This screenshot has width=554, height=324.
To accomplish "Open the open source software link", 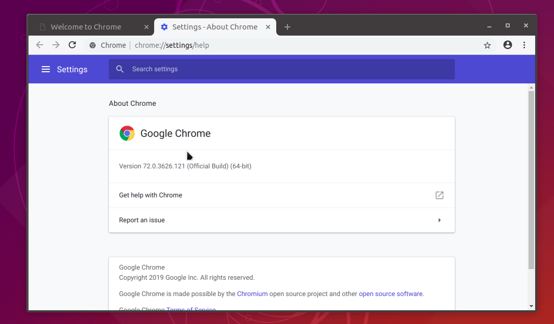I will tap(391, 293).
